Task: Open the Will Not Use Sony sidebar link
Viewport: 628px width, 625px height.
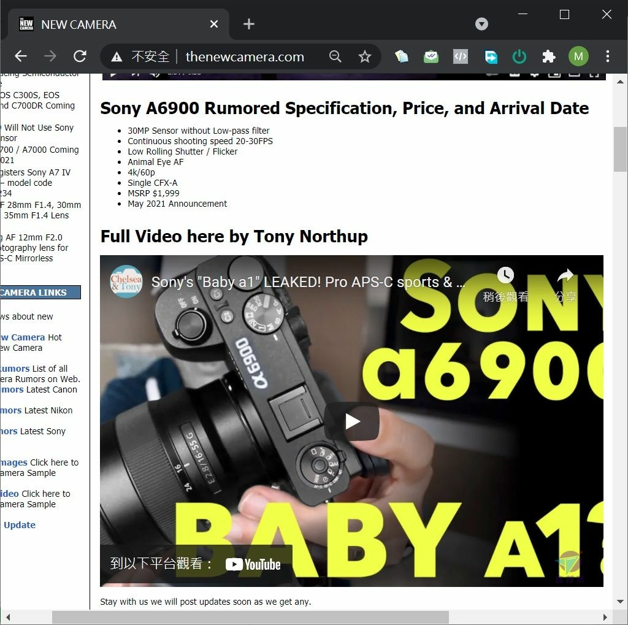Action: pyautogui.click(x=37, y=132)
